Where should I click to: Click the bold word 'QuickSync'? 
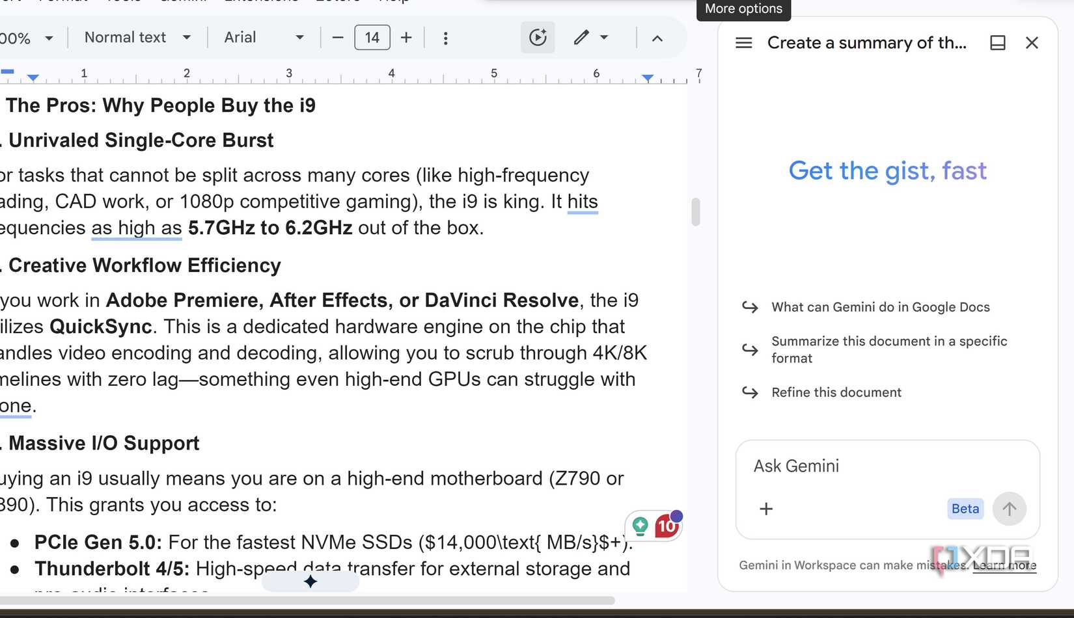101,327
